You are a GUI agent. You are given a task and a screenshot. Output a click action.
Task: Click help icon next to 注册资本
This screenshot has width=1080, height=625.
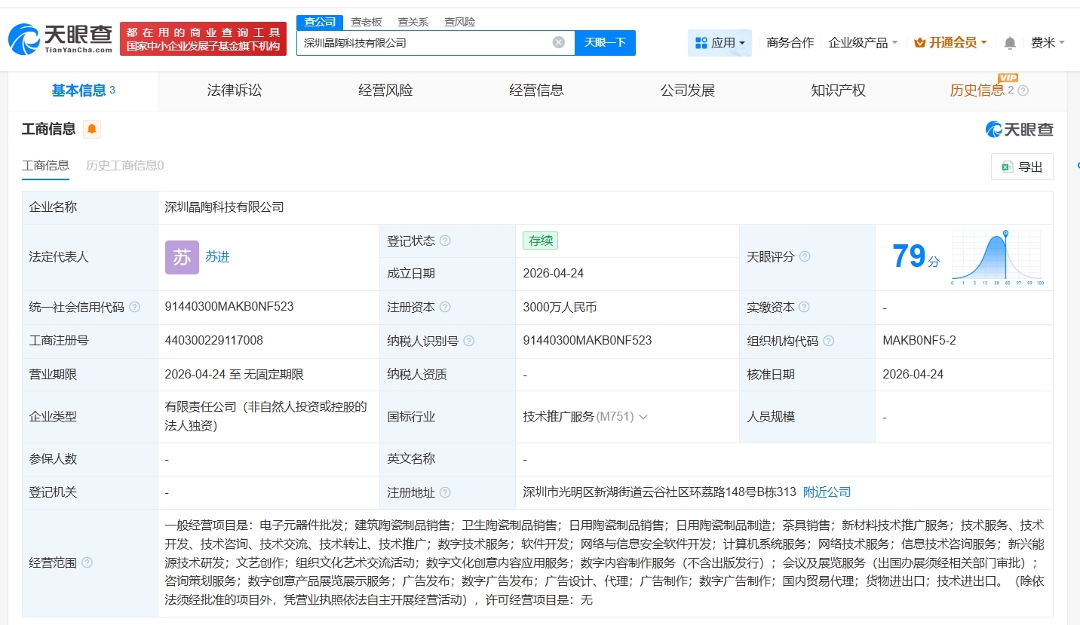(x=445, y=307)
